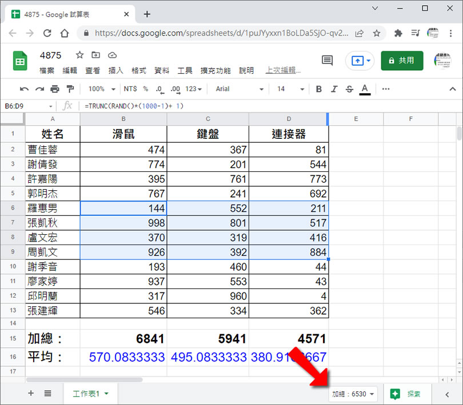Select row 15 header
The height and width of the screenshot is (405, 463).
(13, 338)
